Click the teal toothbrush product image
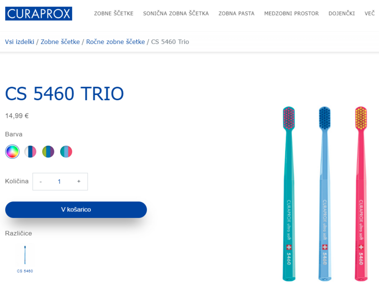Image resolution: width=379 pixels, height=285 pixels. 289,194
